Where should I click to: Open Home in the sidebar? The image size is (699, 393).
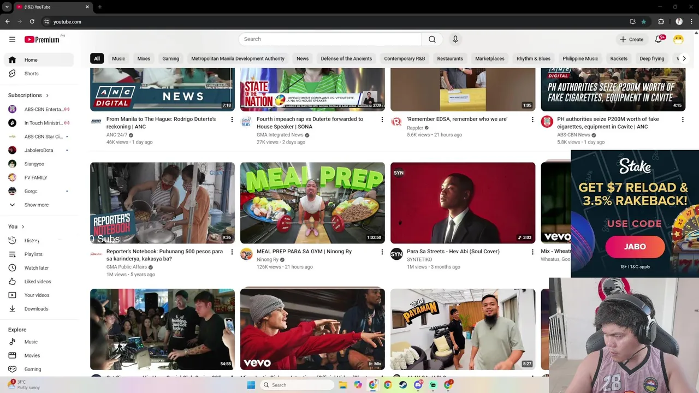(x=38, y=60)
